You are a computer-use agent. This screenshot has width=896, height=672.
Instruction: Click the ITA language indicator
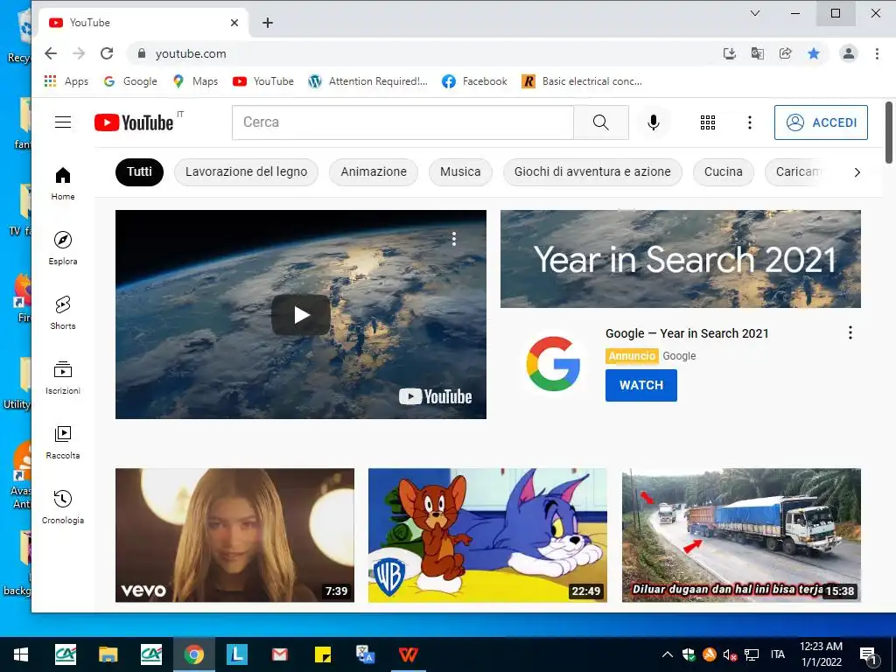click(778, 654)
